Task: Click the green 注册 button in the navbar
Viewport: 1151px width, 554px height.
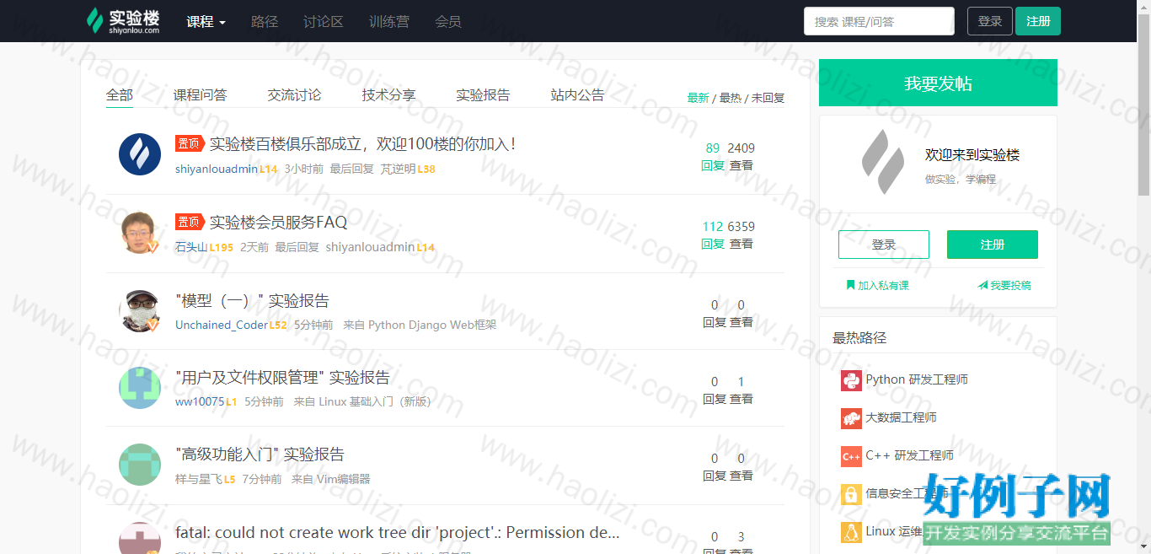Action: (1038, 21)
